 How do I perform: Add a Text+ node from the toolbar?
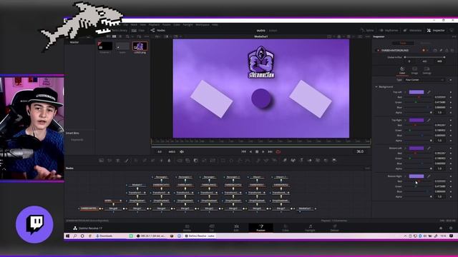point(118,160)
